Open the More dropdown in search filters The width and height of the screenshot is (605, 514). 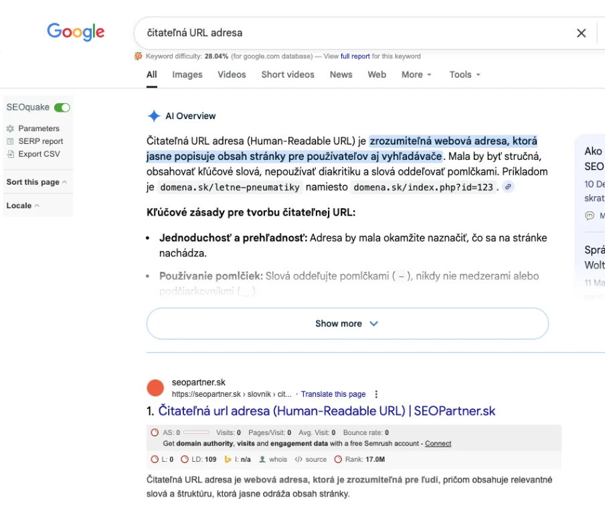point(416,74)
